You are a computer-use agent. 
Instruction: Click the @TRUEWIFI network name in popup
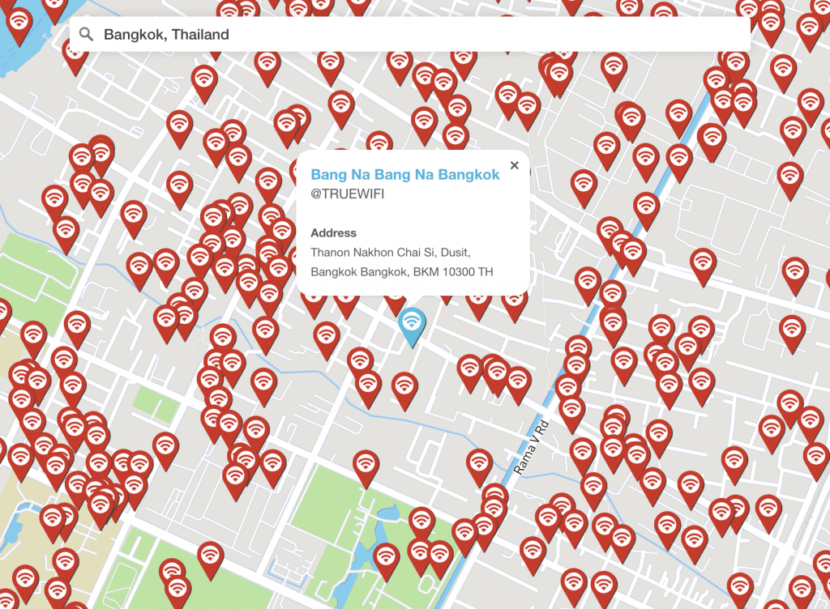(x=348, y=194)
